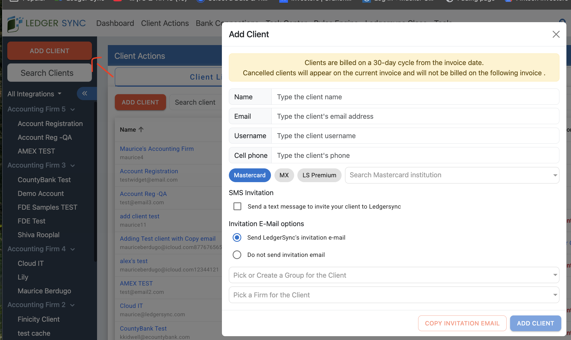Open the CountyBank Test client link
The image size is (571, 340).
(x=143, y=328)
